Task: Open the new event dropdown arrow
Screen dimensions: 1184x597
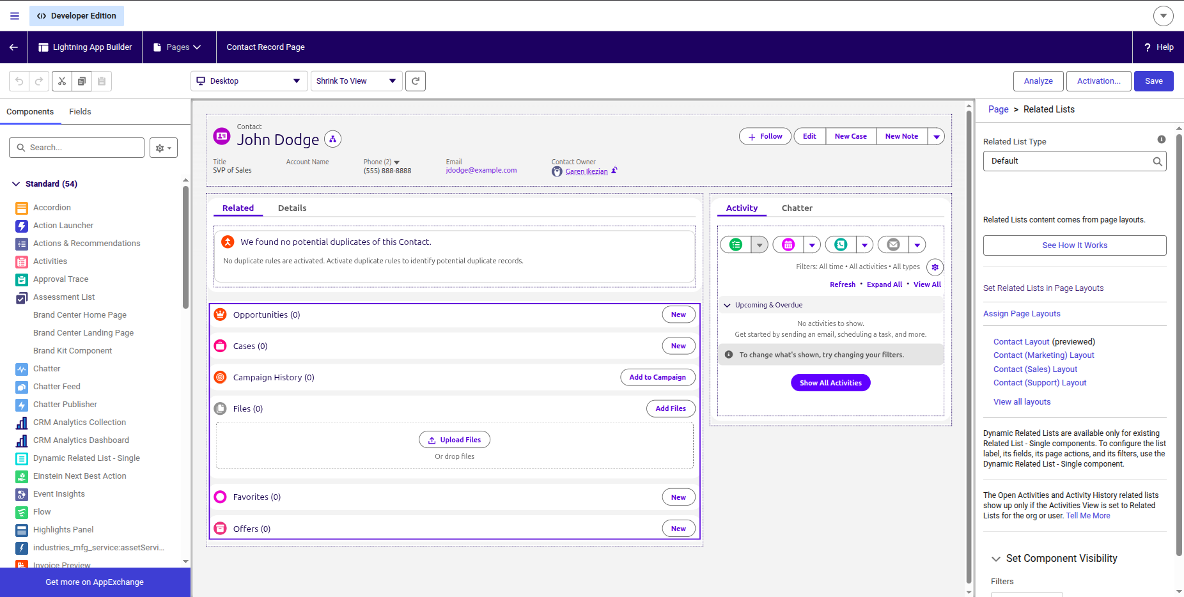Action: coord(812,245)
